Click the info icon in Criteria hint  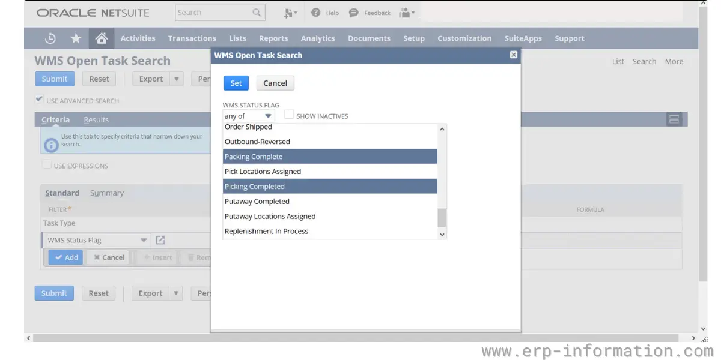[52, 144]
